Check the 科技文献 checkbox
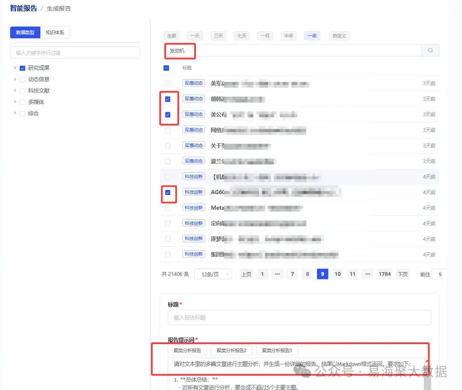The image size is (462, 390). [22, 90]
